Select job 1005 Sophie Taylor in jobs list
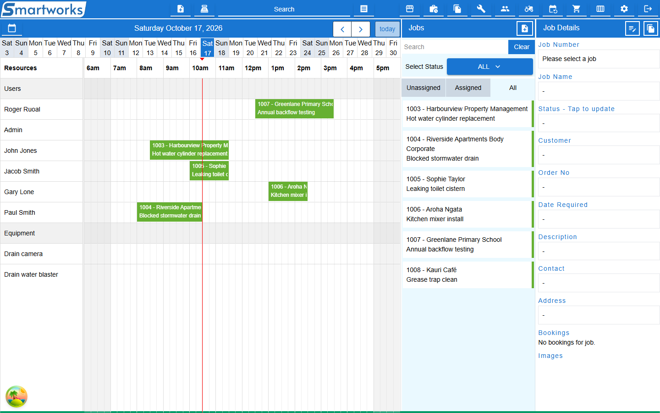The width and height of the screenshot is (660, 413). pyautogui.click(x=468, y=184)
